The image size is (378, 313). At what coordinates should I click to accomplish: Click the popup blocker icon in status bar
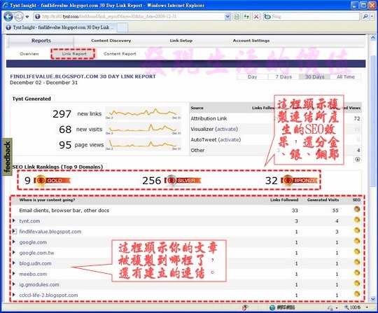pos(245,307)
